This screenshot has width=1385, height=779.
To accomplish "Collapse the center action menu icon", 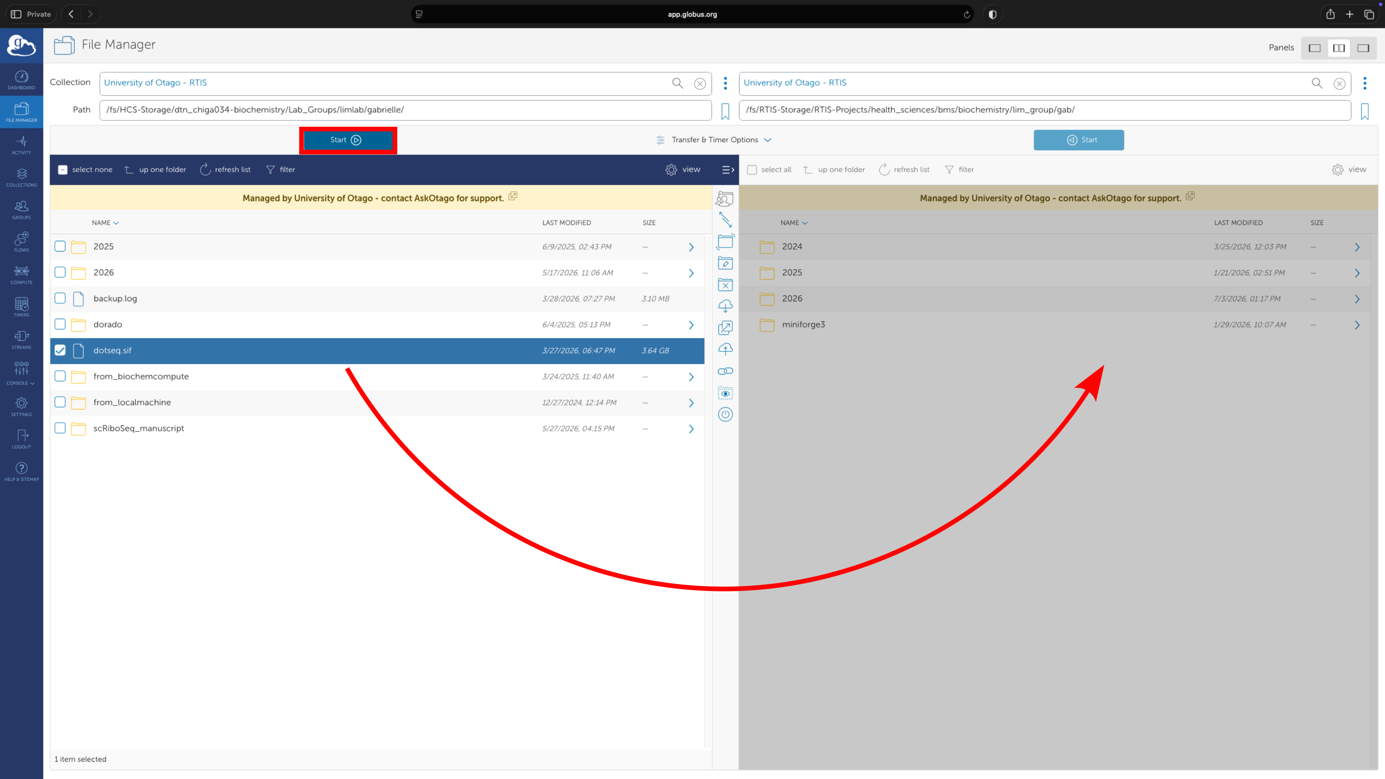I will [728, 170].
